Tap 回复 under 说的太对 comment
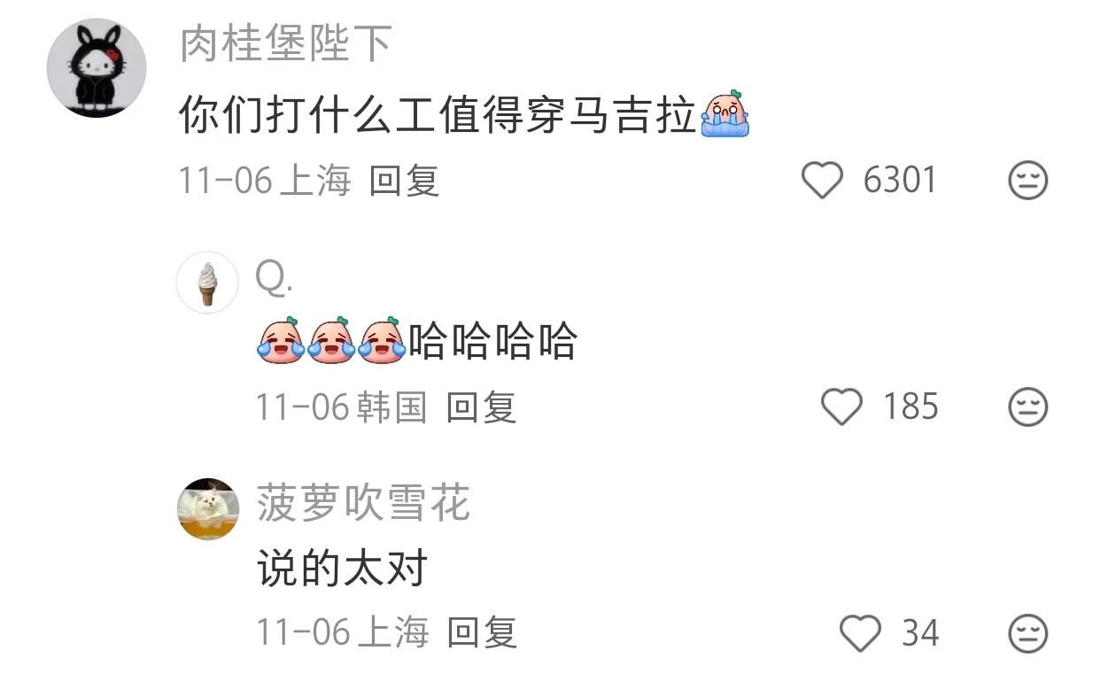The image size is (1116, 689). 481,633
